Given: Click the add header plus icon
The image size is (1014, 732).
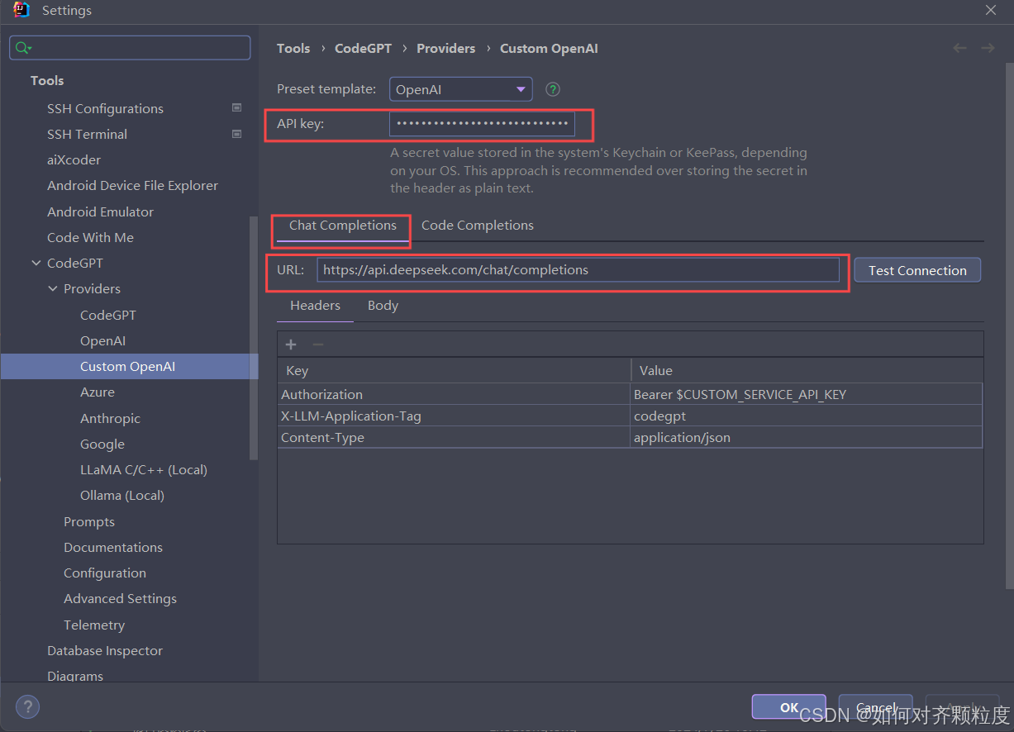Looking at the screenshot, I should click(291, 345).
